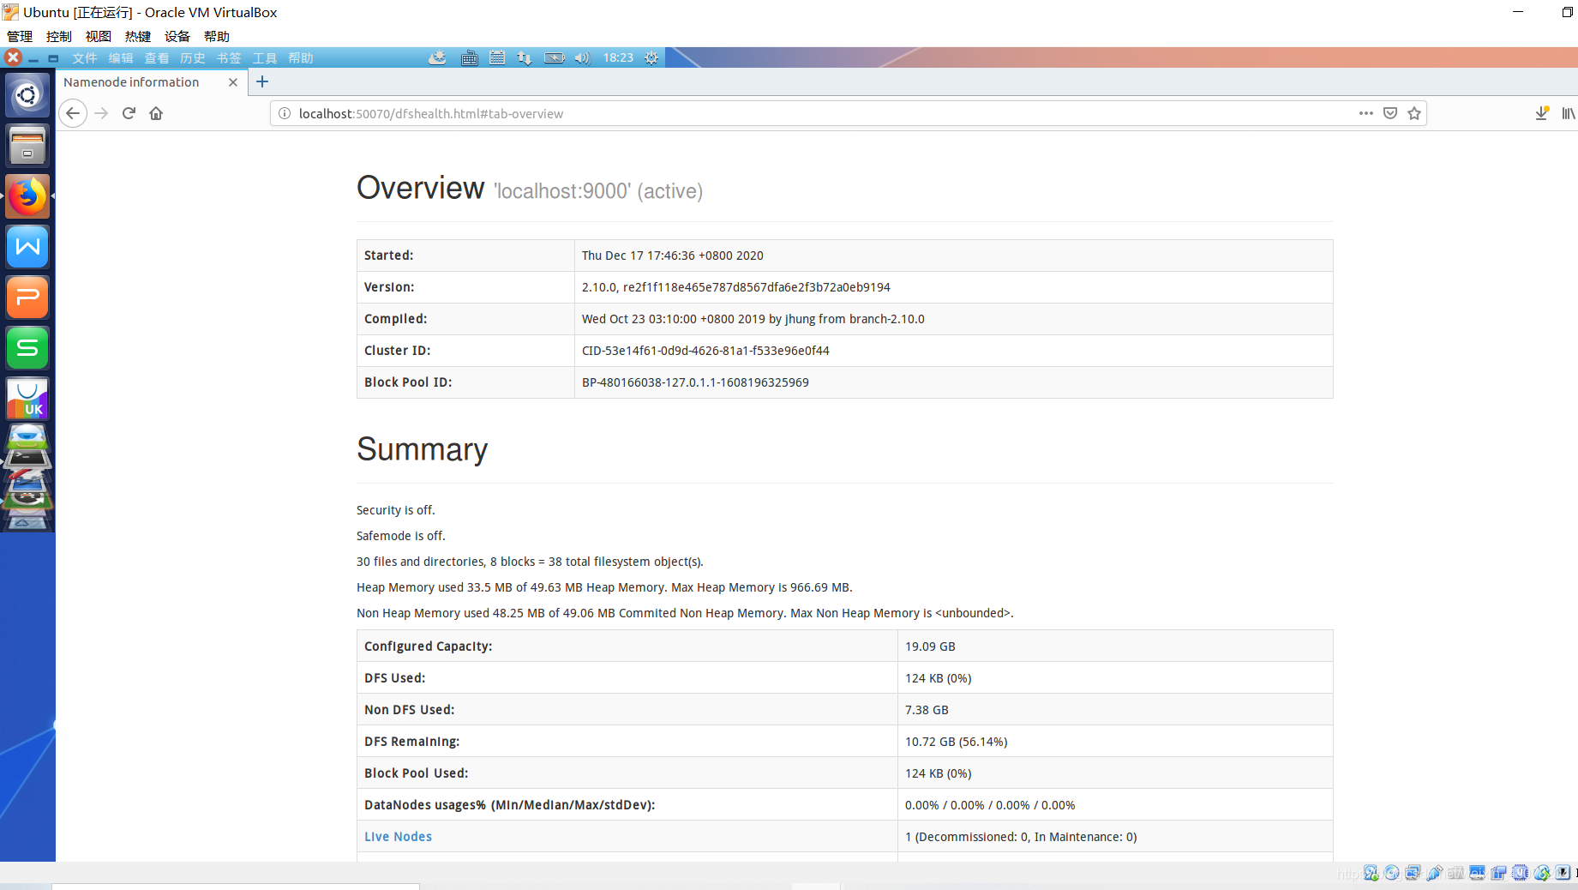Open the page actions (…) menu in the address bar
Viewport: 1578px width, 890px height.
1365,112
